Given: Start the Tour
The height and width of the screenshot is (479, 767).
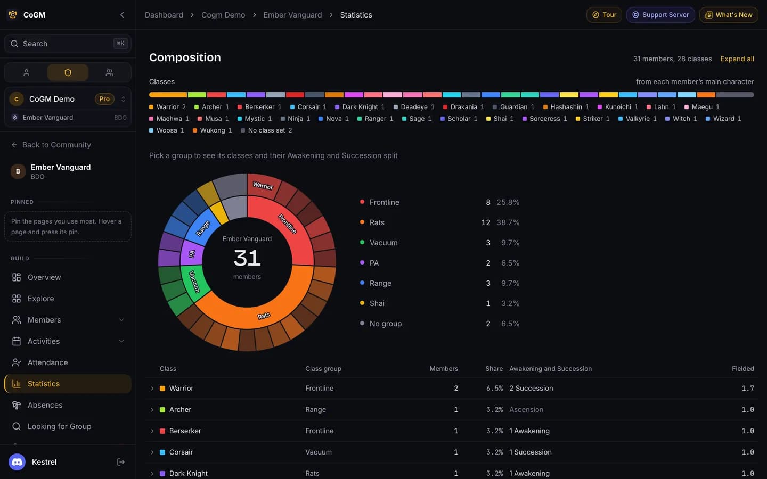Looking at the screenshot, I should (x=604, y=15).
